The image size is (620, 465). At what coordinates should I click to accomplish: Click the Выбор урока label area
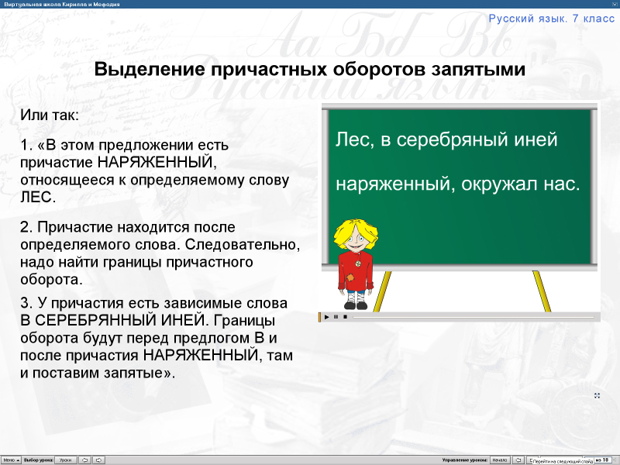click(x=37, y=459)
